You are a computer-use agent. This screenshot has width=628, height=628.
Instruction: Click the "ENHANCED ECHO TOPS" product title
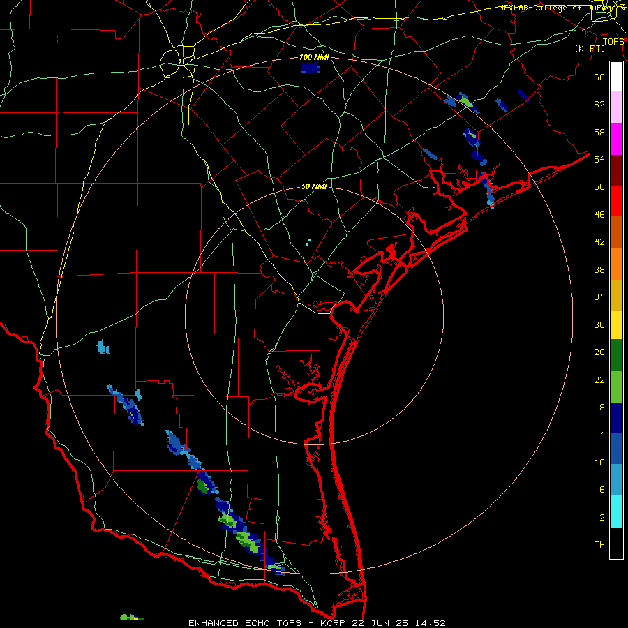point(245,623)
